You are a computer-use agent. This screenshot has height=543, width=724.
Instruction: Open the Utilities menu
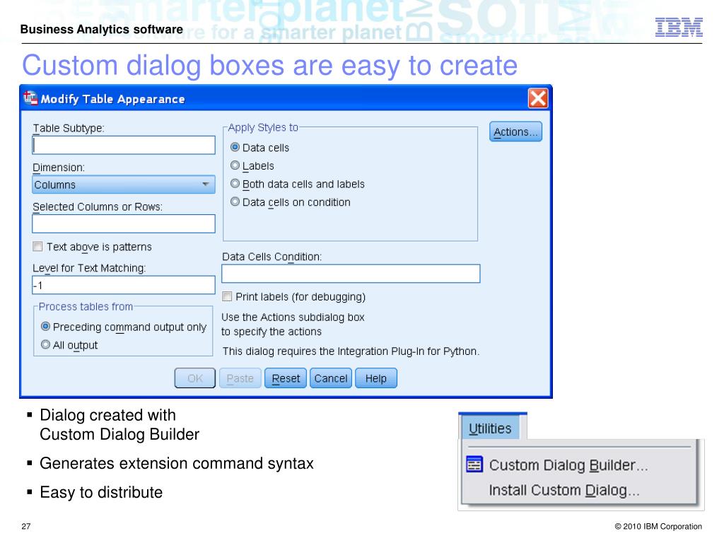[490, 428]
